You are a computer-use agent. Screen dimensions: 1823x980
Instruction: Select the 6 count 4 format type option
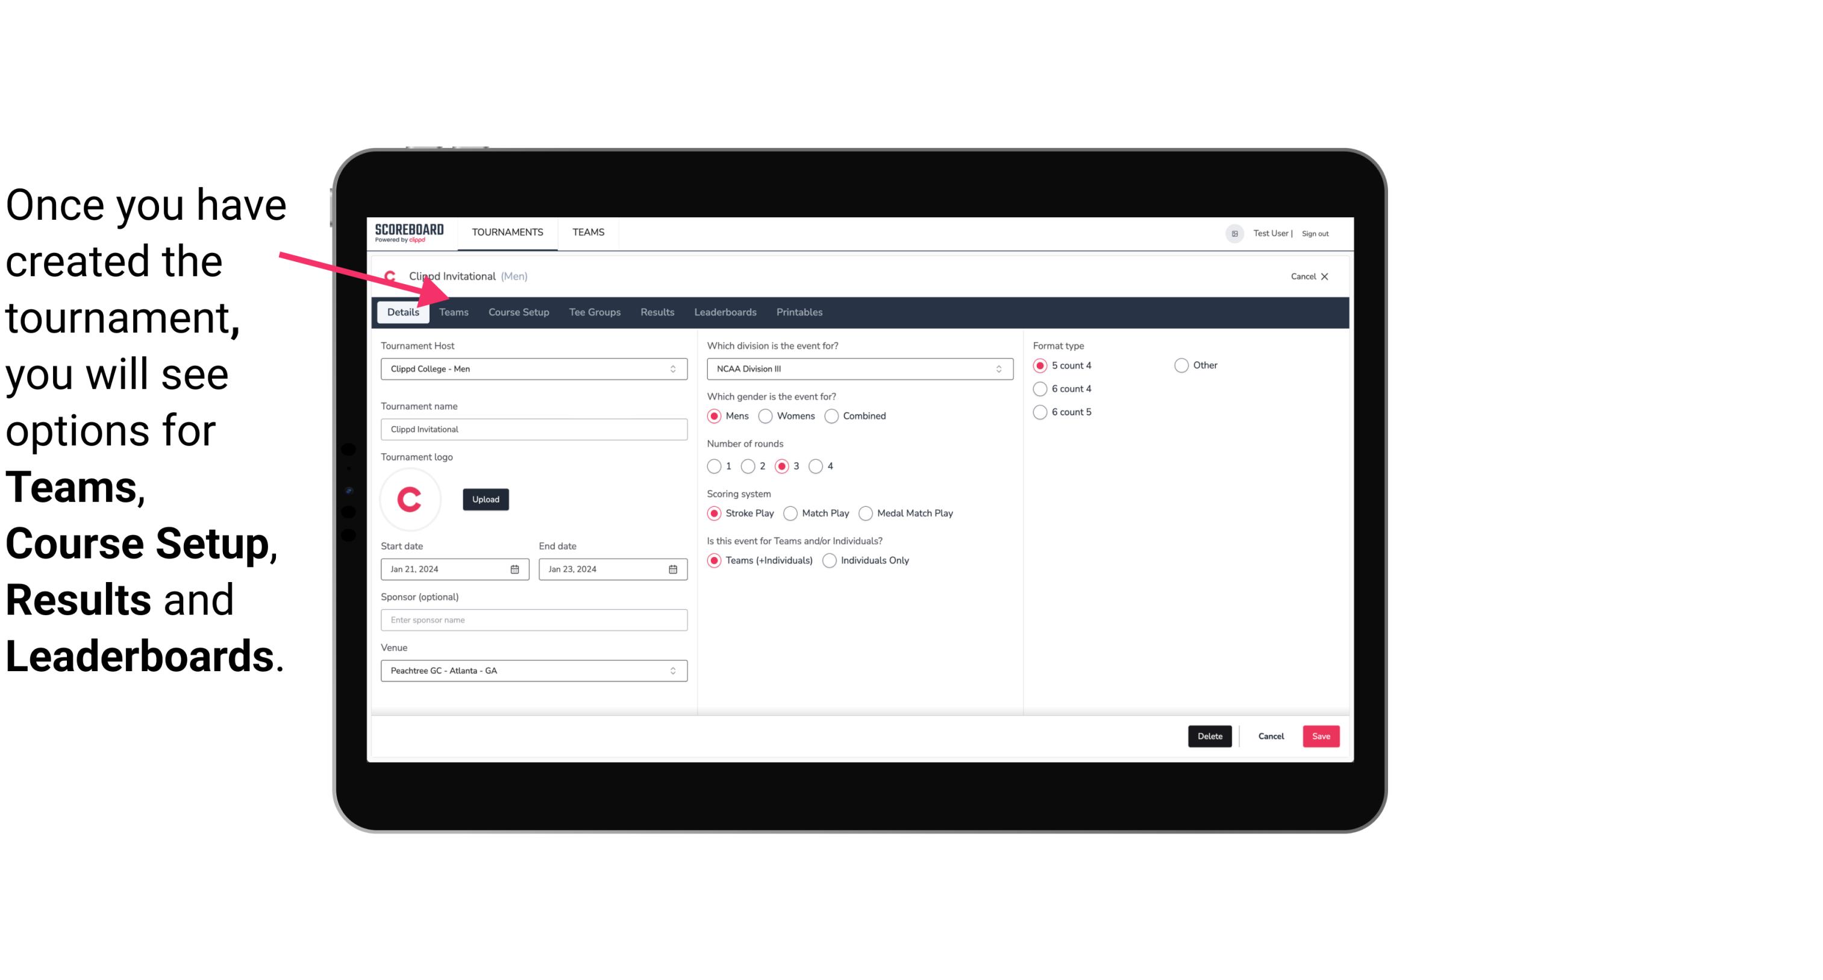pos(1040,388)
